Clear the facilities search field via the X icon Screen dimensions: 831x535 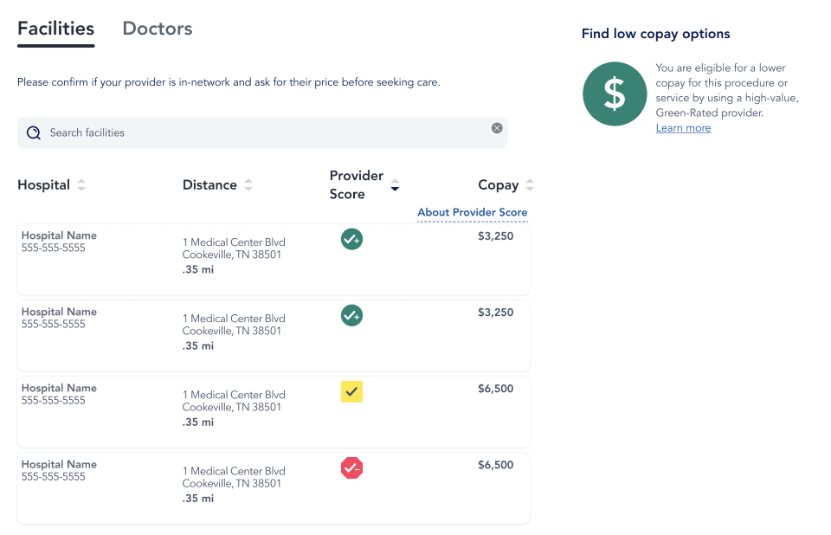coord(497,126)
